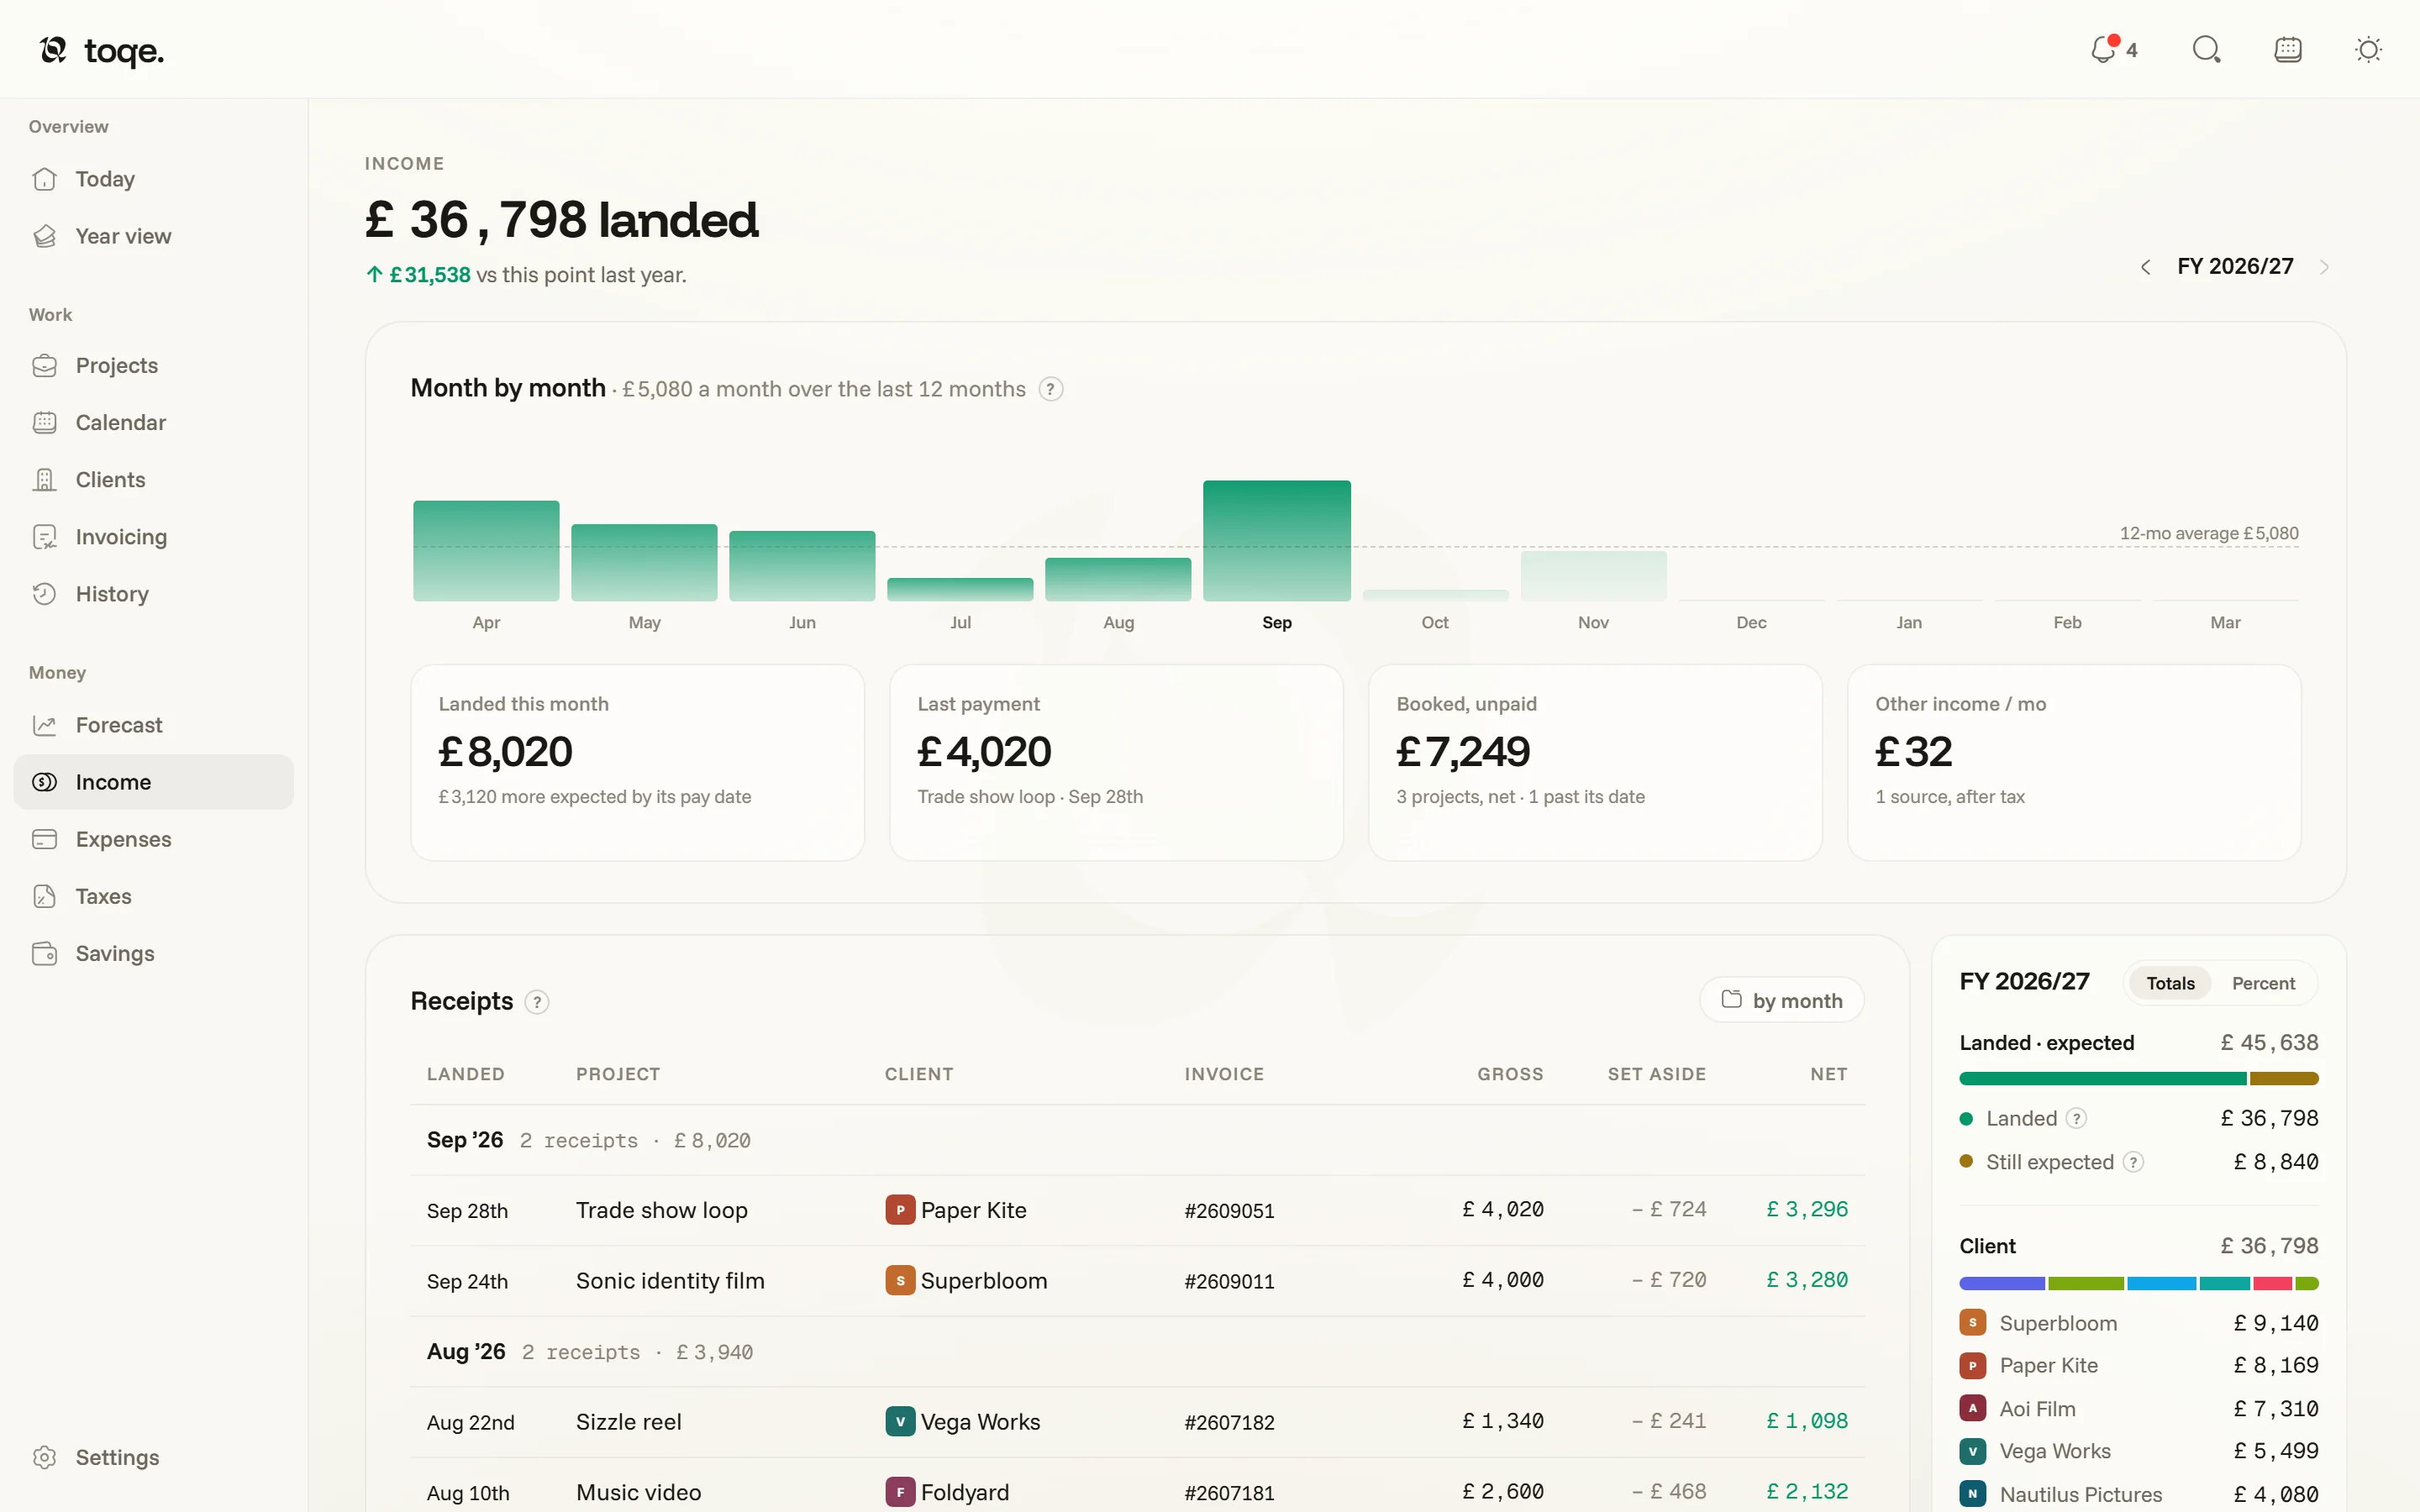
Task: Click the search magnifier icon
Action: [2206, 49]
